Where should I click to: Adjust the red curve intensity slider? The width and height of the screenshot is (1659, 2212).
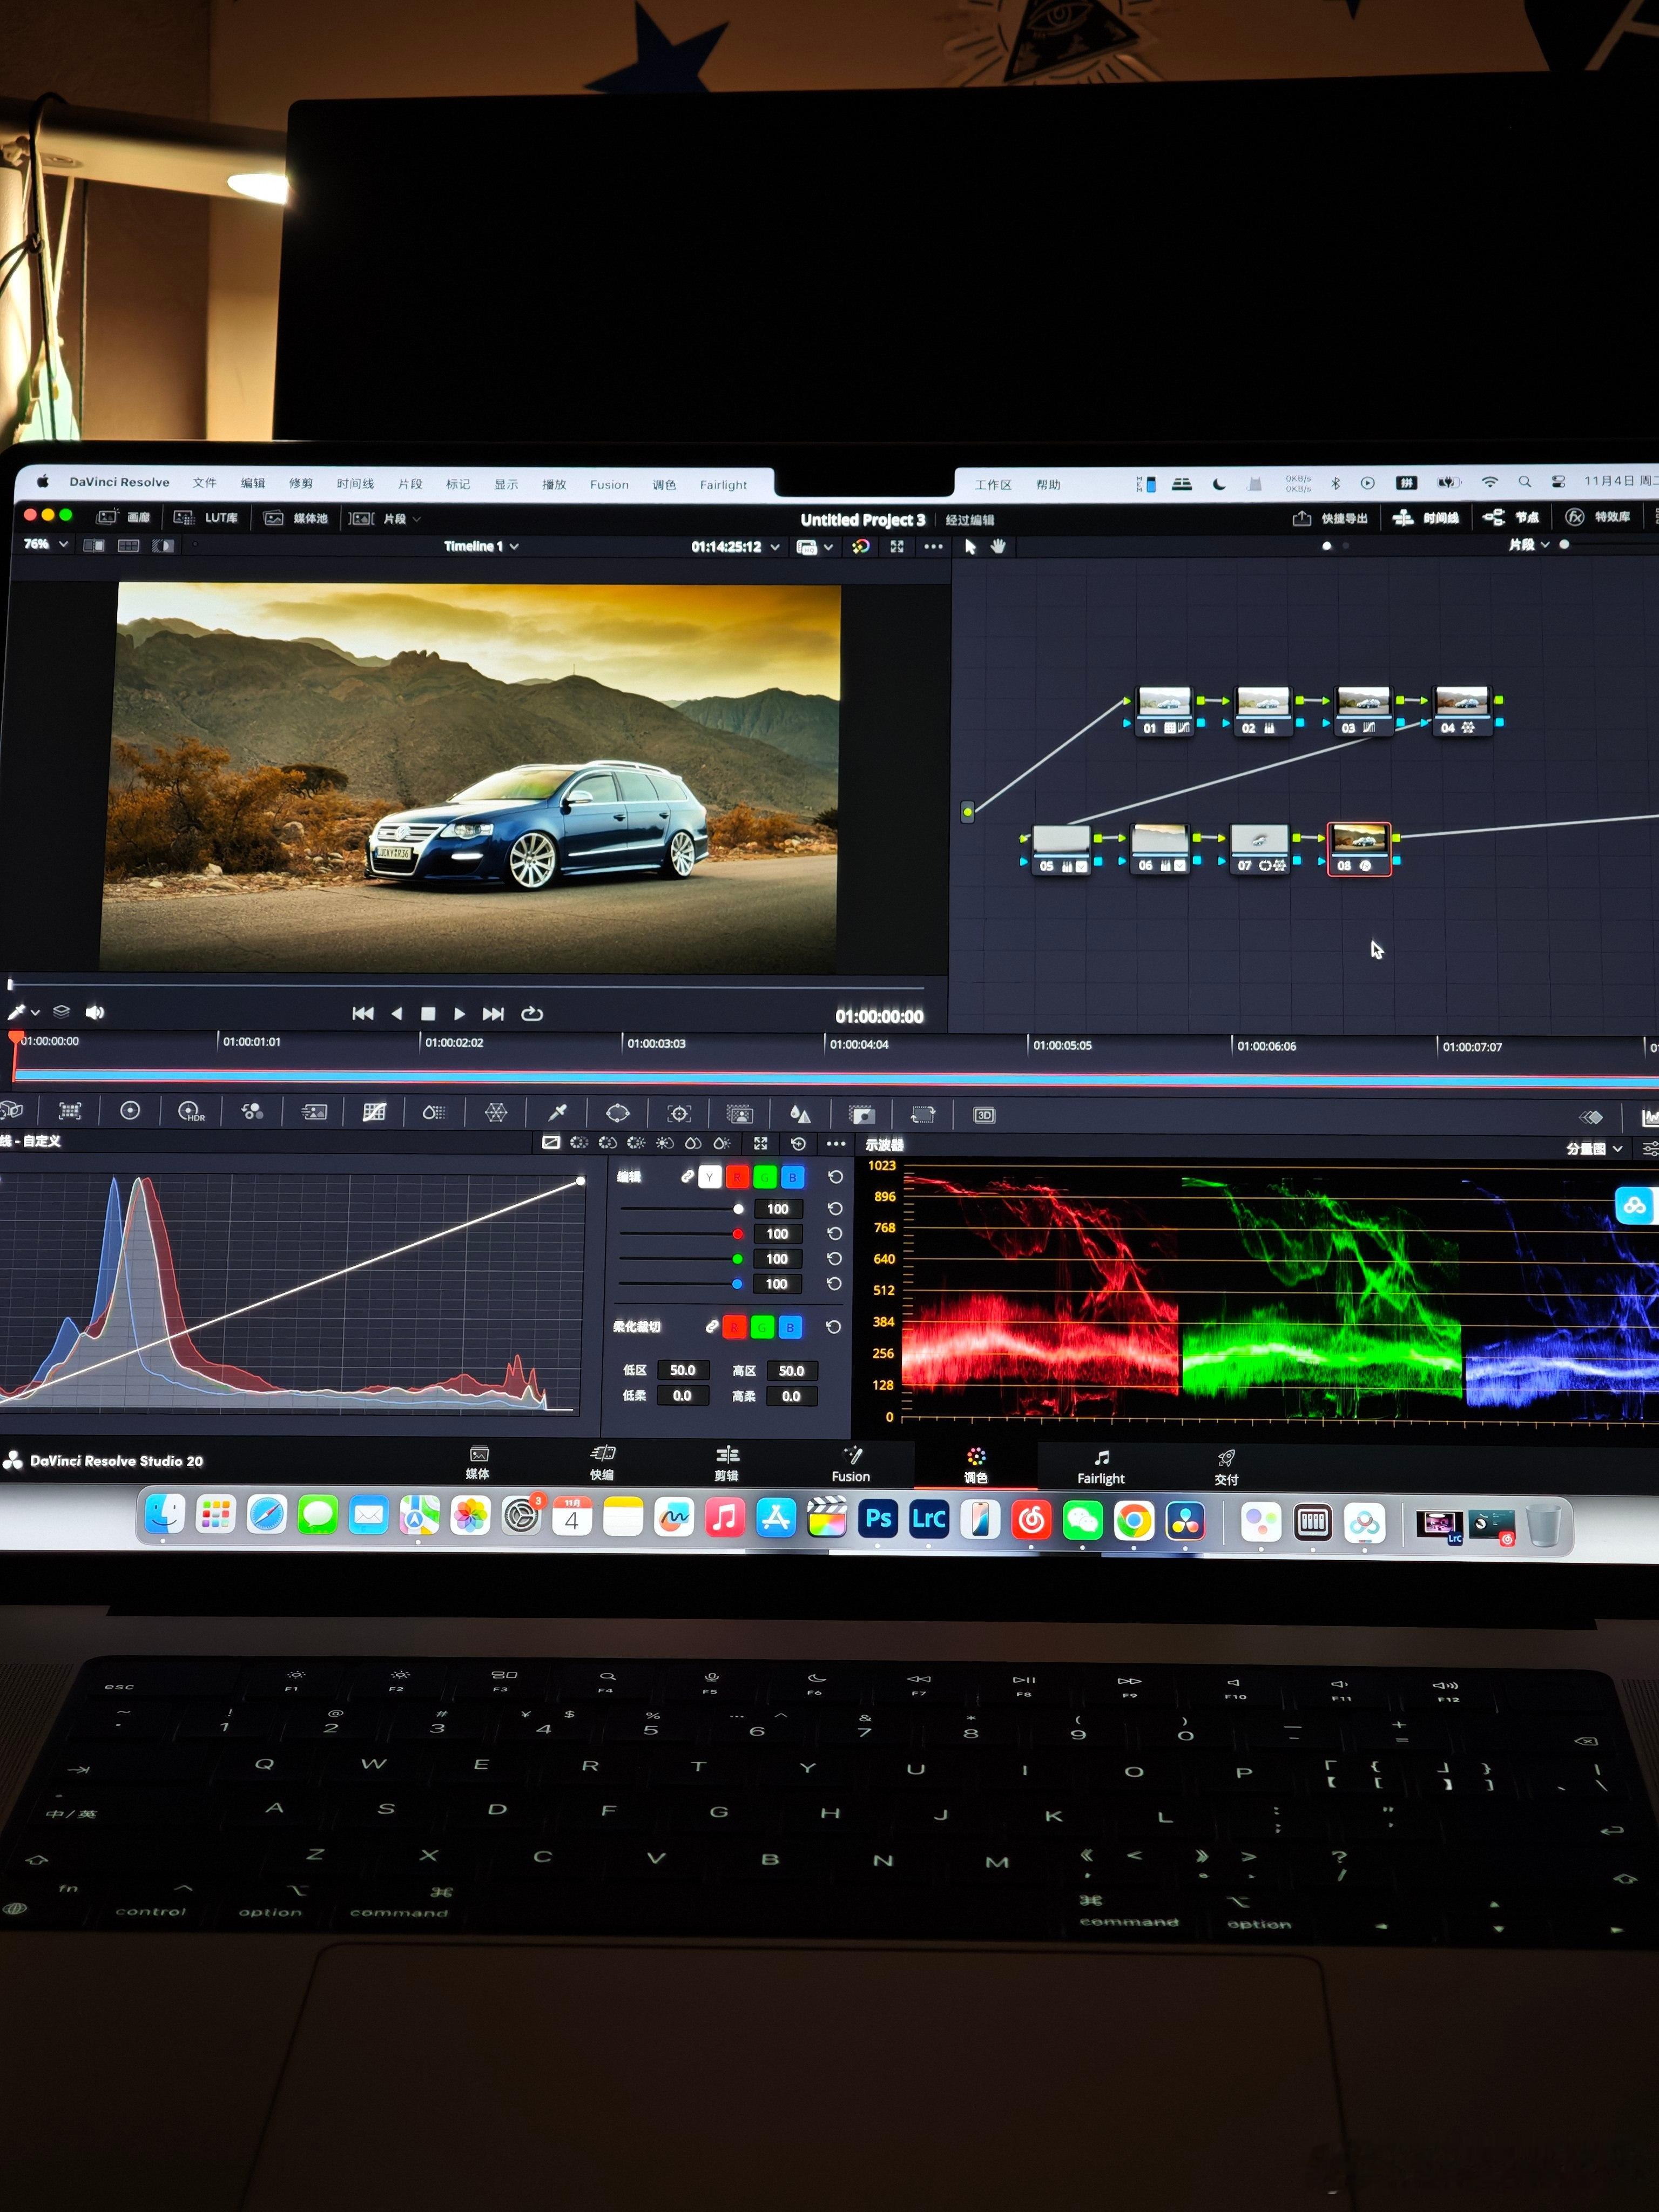click(x=737, y=1234)
